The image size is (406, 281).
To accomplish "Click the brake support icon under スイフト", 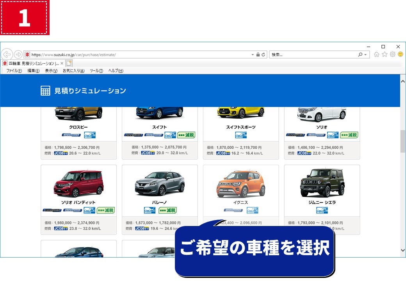I will [x=170, y=135].
